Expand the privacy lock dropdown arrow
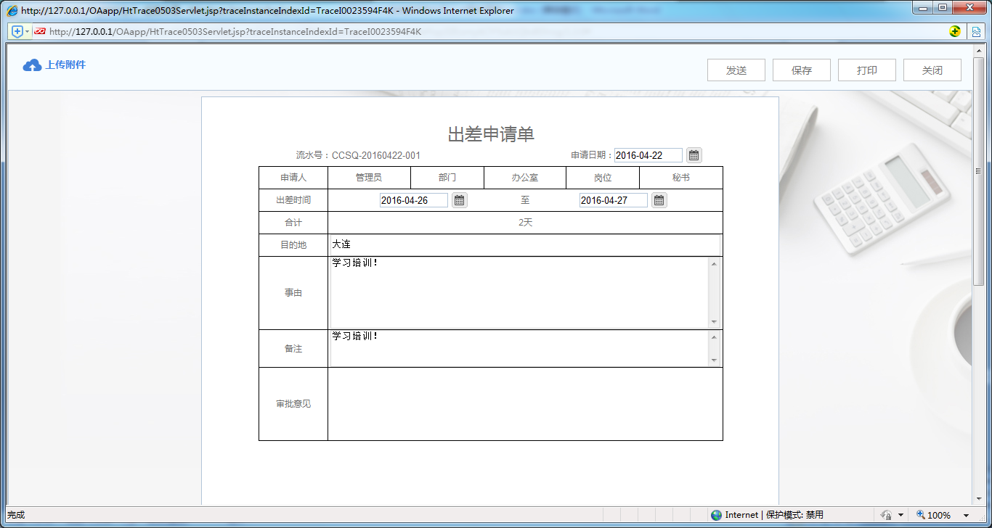 pyautogui.click(x=900, y=515)
